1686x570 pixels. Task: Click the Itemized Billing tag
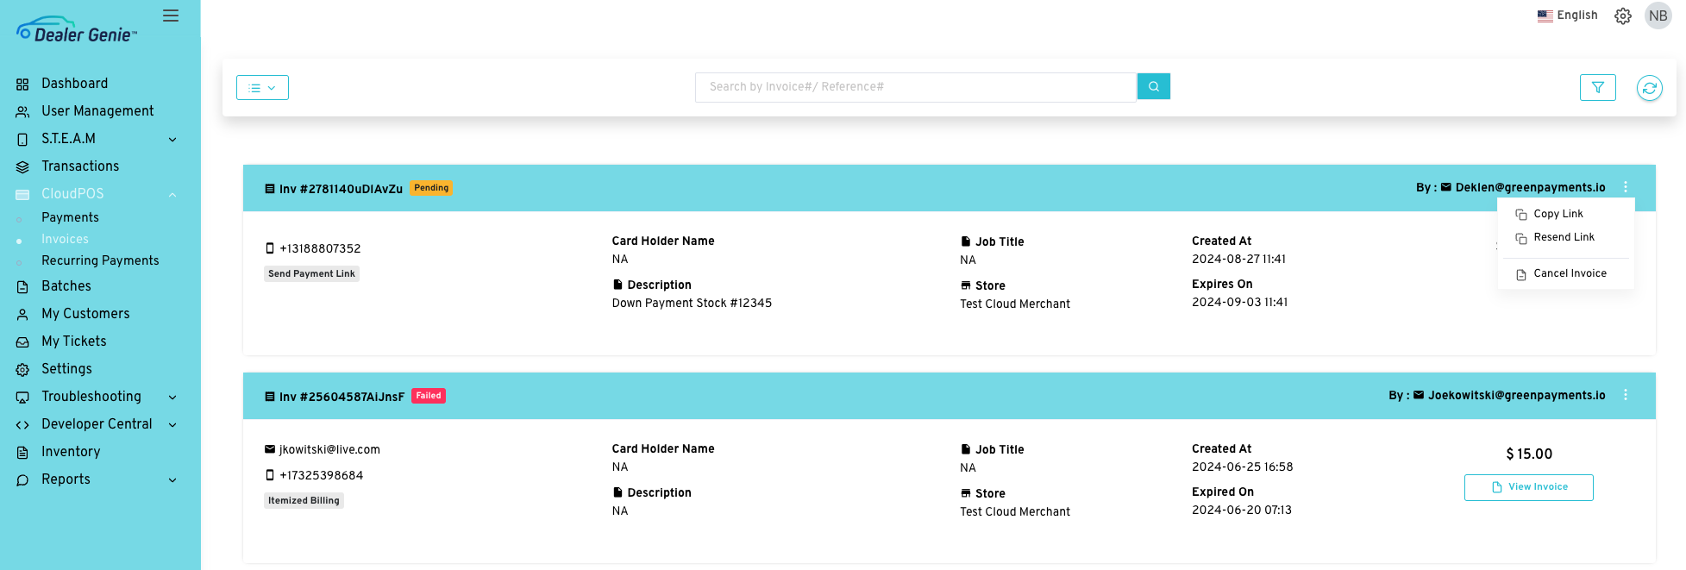304,500
